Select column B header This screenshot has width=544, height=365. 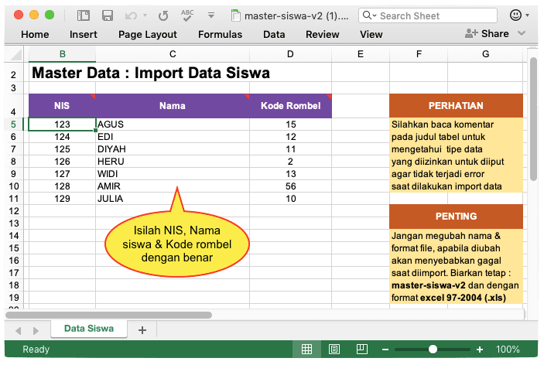pos(62,54)
